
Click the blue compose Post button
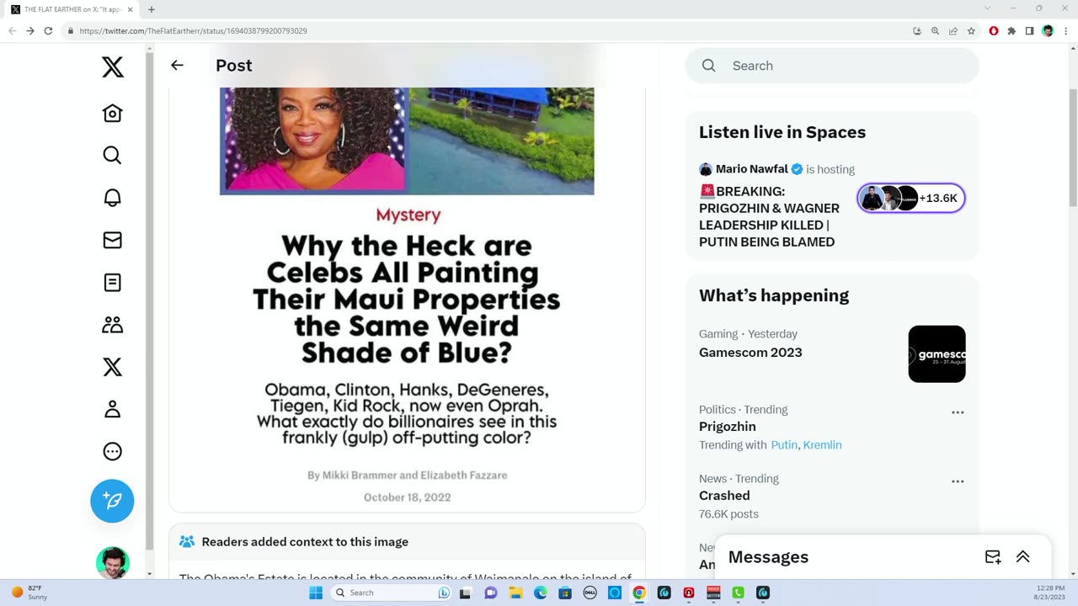(x=112, y=501)
